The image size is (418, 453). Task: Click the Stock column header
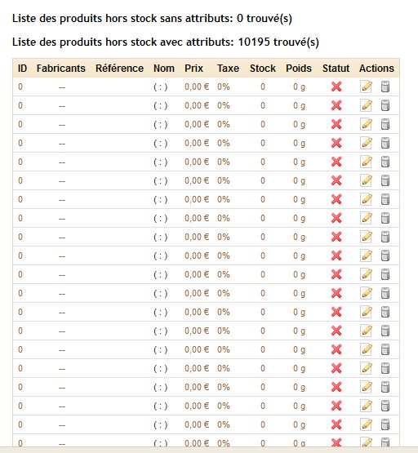263,69
